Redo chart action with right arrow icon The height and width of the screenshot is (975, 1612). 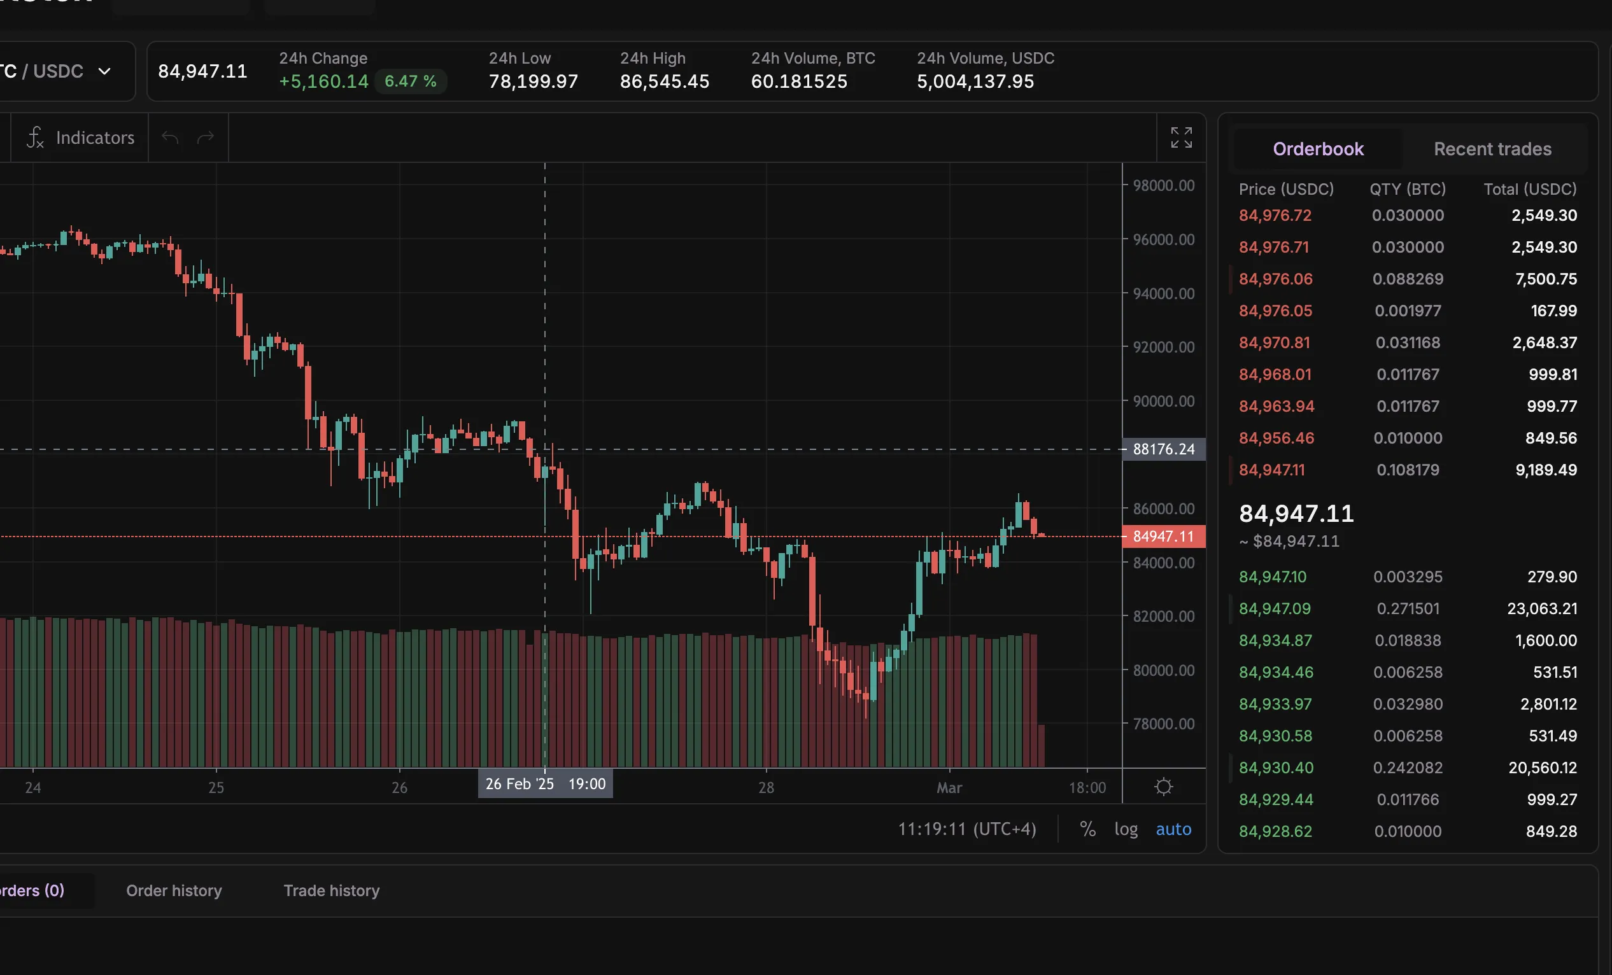coord(206,137)
